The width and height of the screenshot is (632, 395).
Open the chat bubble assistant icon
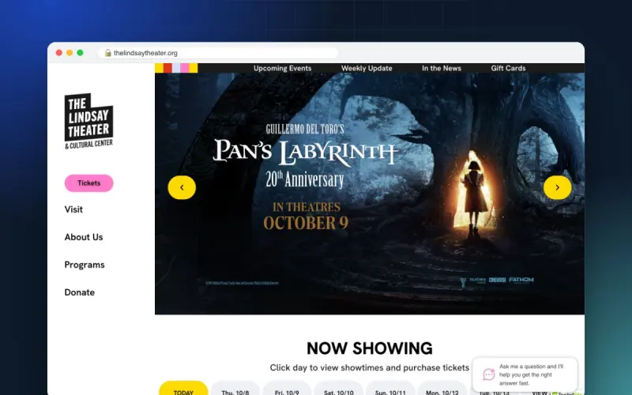coord(489,374)
